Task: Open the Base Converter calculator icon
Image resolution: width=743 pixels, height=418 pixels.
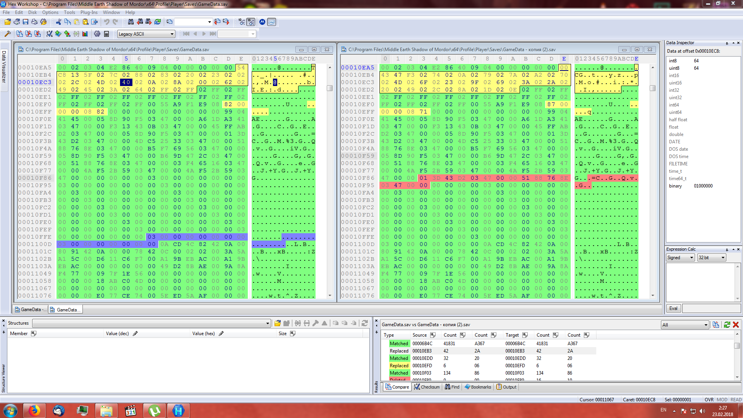Action: click(x=106, y=34)
